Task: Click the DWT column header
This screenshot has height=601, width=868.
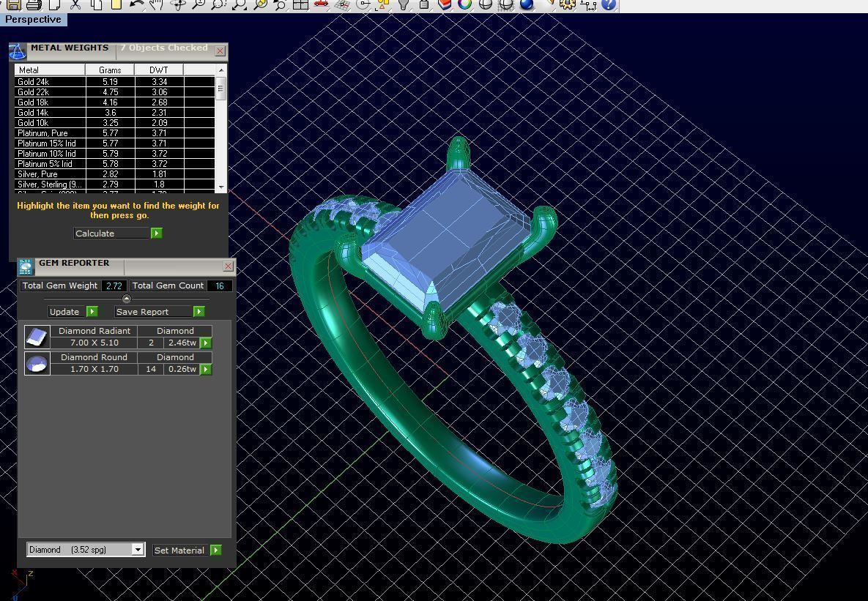Action: click(x=158, y=70)
